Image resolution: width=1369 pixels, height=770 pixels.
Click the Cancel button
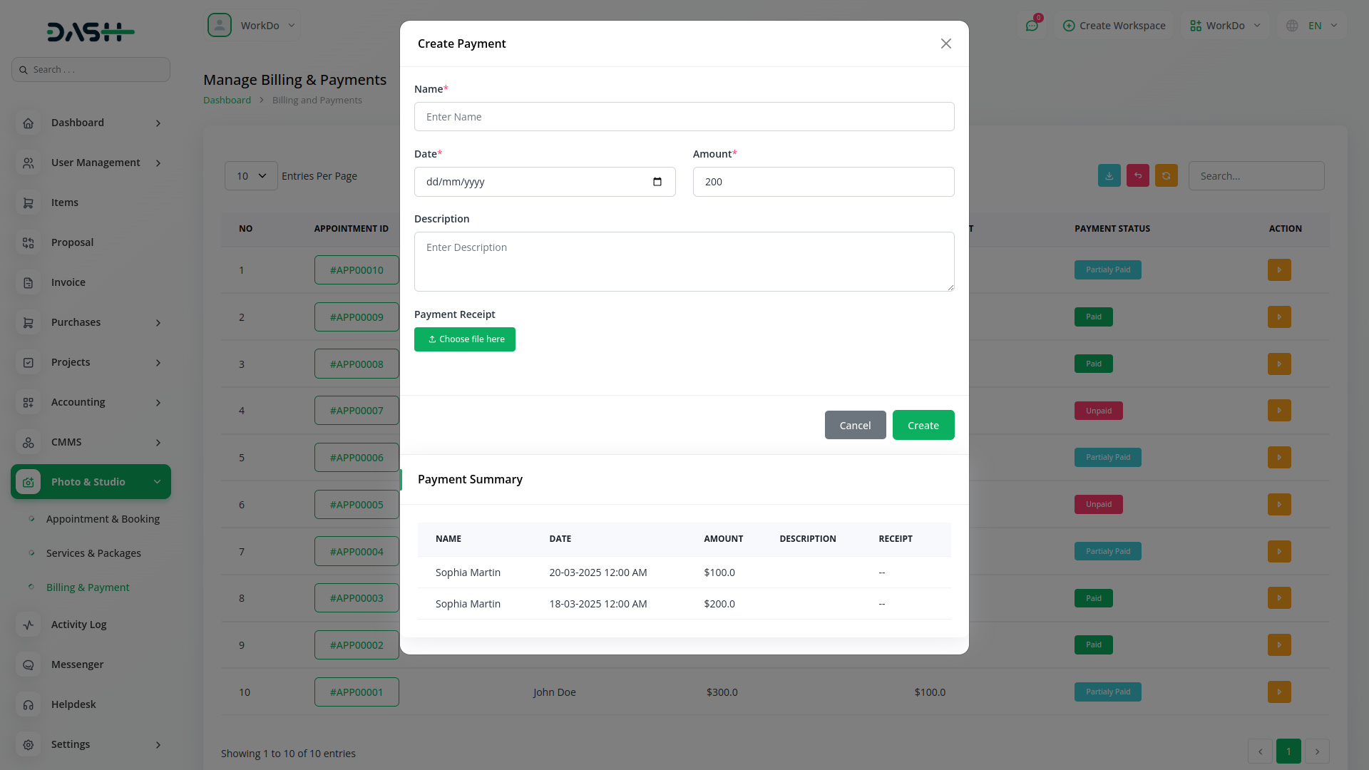(855, 425)
